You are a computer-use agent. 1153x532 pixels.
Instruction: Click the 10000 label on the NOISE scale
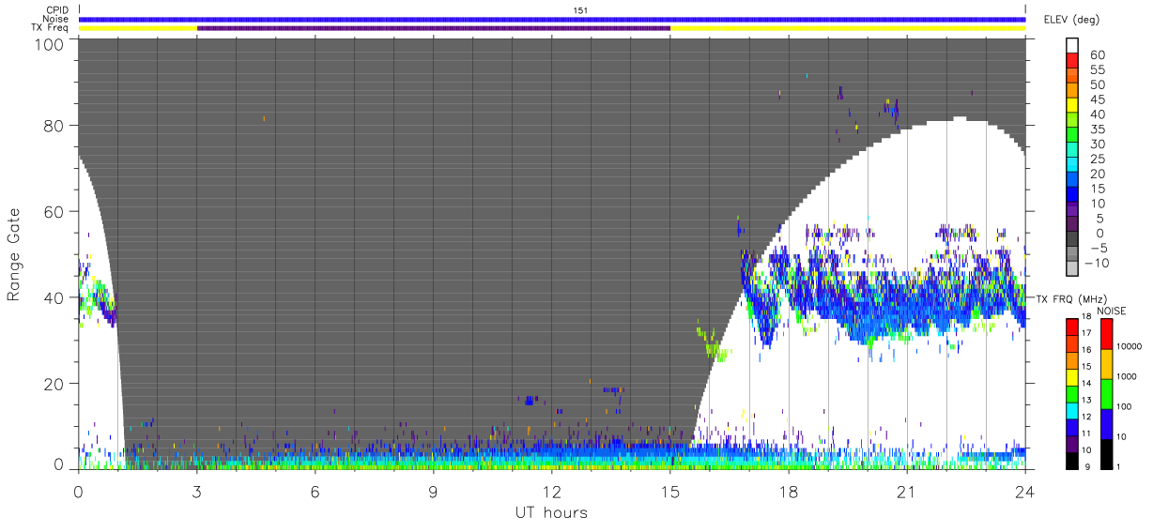click(1130, 346)
